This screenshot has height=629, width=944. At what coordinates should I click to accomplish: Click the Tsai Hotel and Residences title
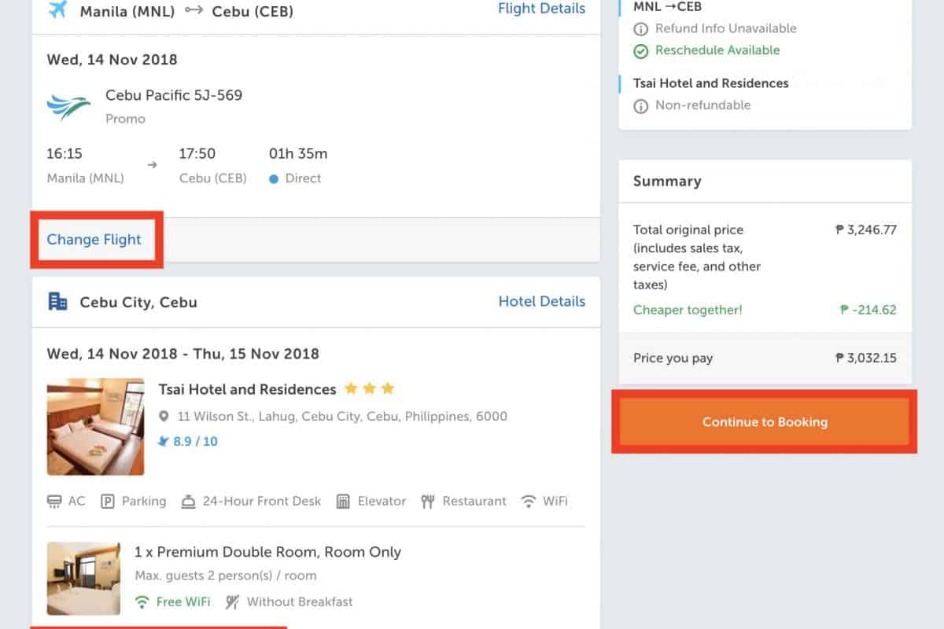coord(247,389)
